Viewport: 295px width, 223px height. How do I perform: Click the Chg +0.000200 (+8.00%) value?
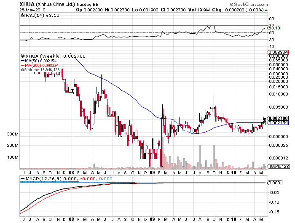[x=238, y=10]
